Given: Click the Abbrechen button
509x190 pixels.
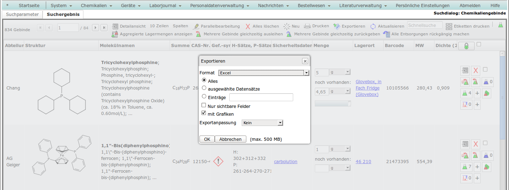Looking at the screenshot, I should 230,139.
